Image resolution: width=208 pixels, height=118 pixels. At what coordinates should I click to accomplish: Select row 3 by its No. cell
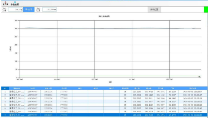[x=5, y=98]
